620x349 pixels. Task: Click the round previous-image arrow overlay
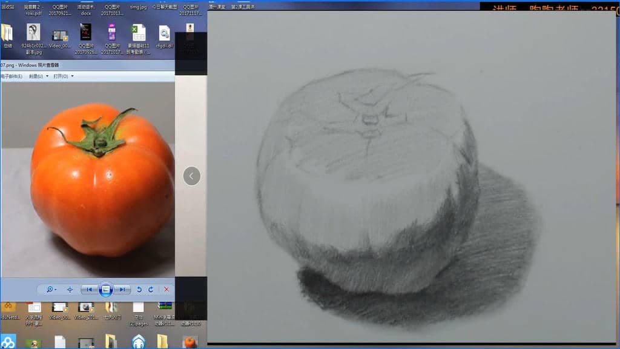pos(191,176)
